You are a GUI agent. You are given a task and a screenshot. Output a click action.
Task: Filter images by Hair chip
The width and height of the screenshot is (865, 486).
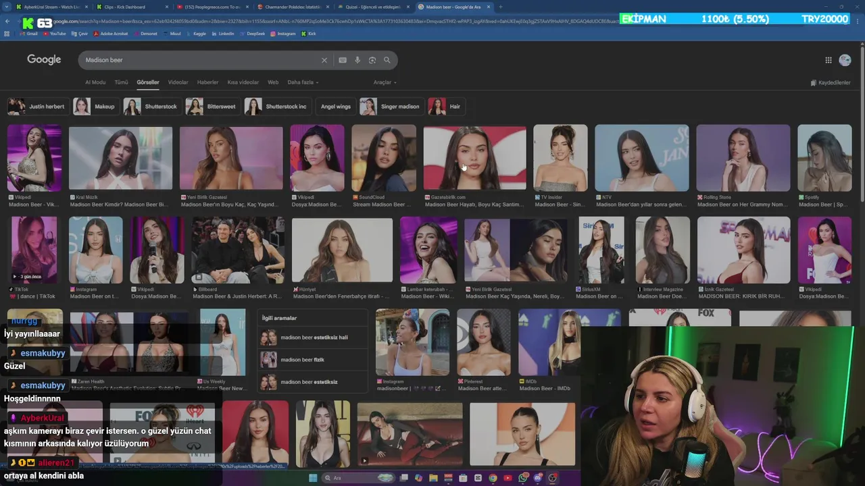coord(446,107)
